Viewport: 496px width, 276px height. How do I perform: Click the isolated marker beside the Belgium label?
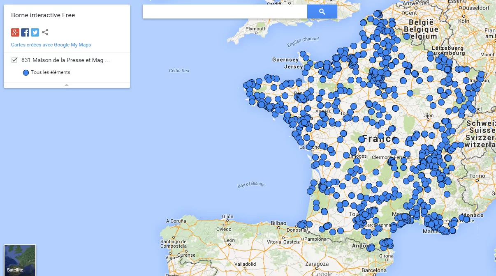[x=407, y=37]
